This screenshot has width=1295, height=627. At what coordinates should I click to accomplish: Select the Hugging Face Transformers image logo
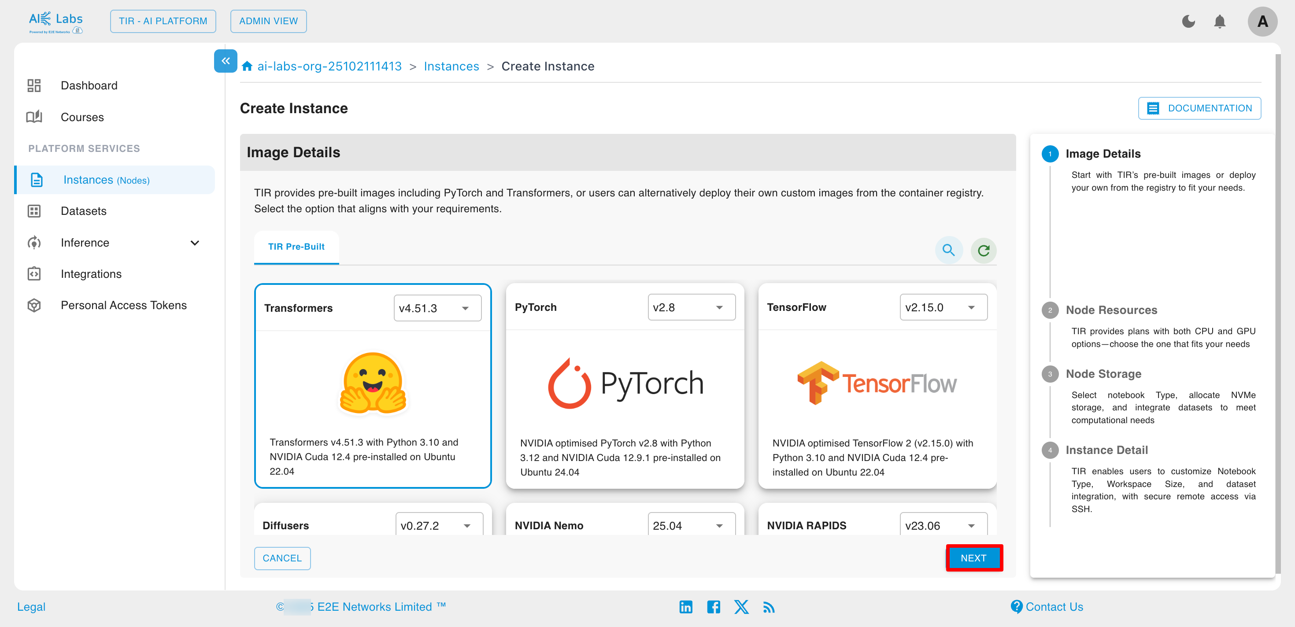(373, 384)
